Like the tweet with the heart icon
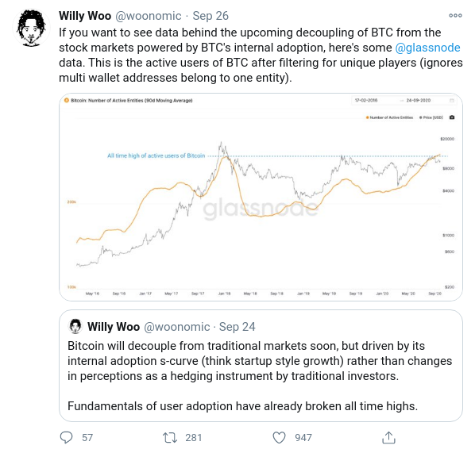 point(279,438)
